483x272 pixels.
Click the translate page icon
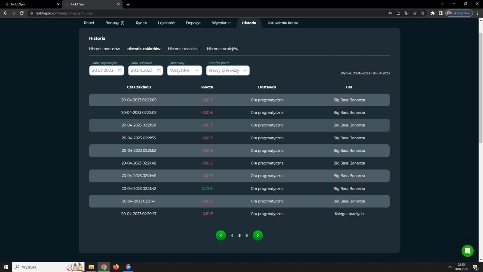[406, 13]
